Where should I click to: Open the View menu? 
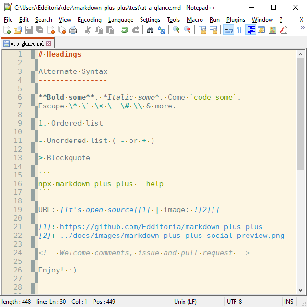[x=65, y=20]
